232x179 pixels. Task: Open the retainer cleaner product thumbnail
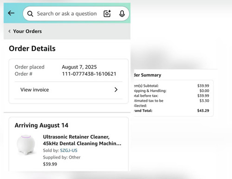coord(26,145)
